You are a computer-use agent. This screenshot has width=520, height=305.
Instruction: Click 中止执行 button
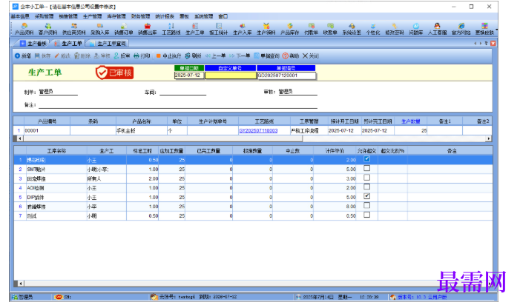point(168,56)
